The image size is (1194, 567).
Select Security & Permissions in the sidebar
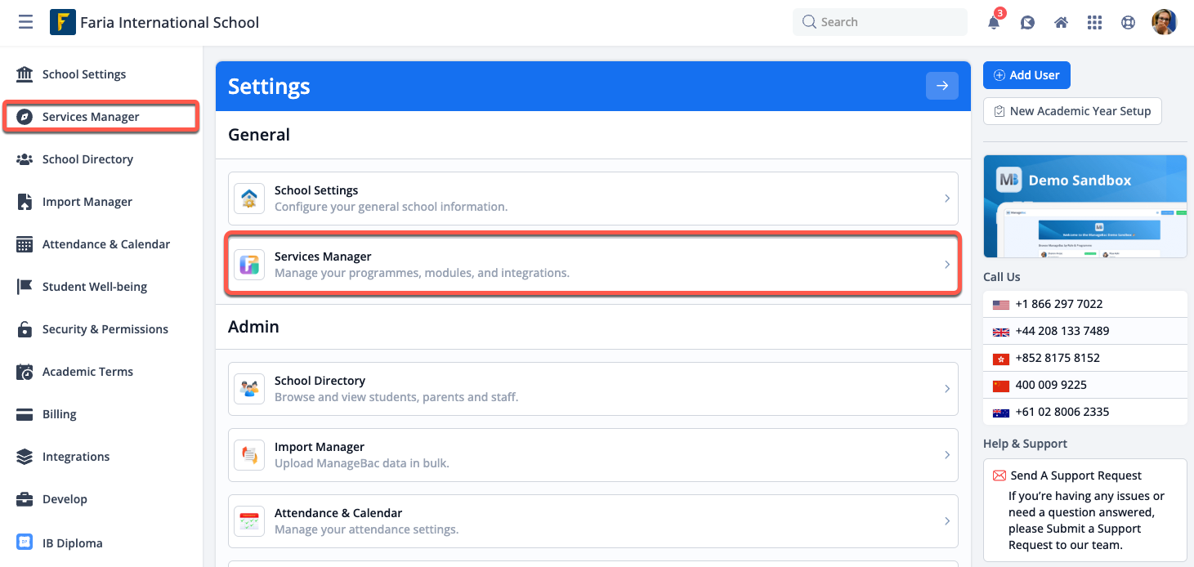(105, 329)
